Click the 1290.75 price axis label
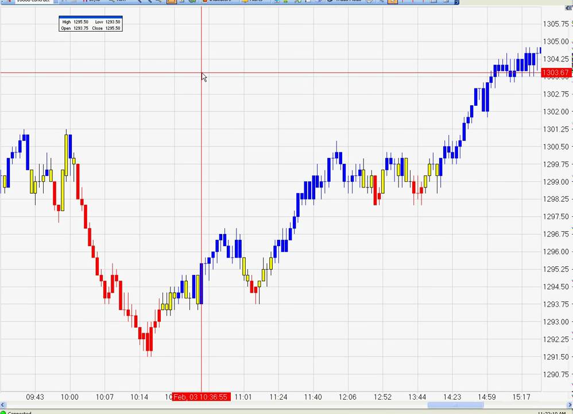573x414 pixels. (556, 375)
